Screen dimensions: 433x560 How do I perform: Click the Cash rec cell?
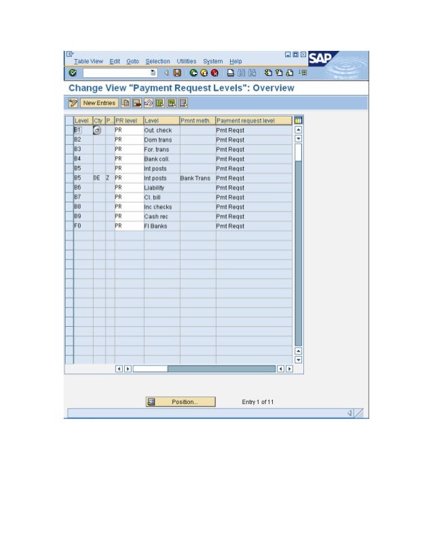[x=162, y=216]
